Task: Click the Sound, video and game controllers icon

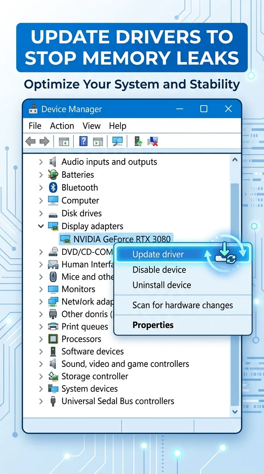Action: (53, 364)
